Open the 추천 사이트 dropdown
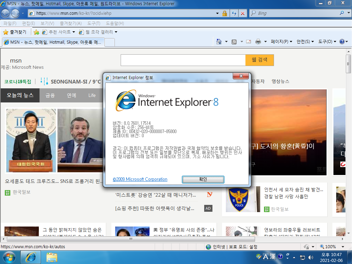 pos(58,32)
